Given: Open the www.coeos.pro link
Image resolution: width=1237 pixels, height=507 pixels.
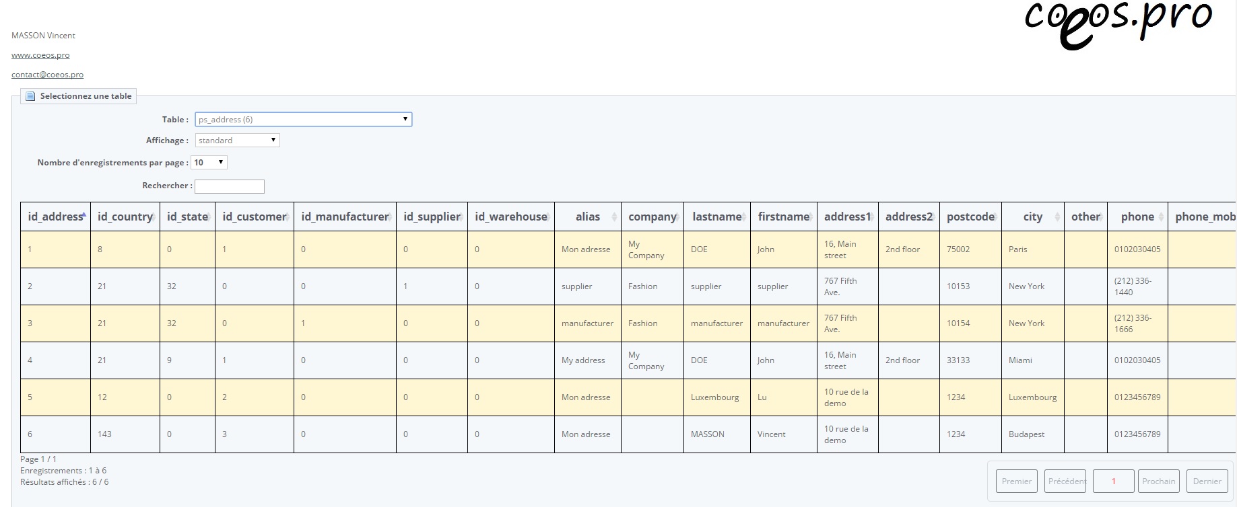Looking at the screenshot, I should click(40, 55).
